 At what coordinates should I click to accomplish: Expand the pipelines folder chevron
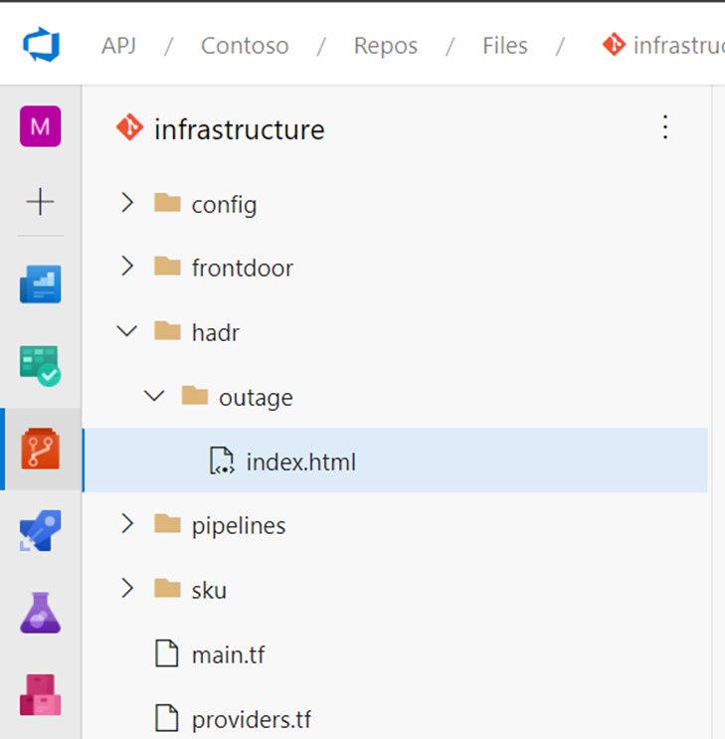pyautogui.click(x=126, y=524)
